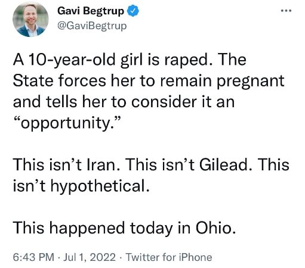Click the 6:43 PM timestamp

point(33,257)
